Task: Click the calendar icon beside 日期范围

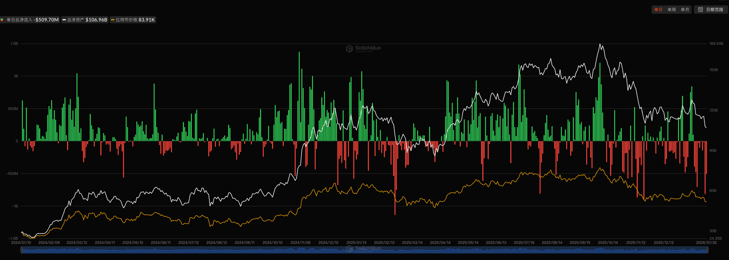Action: 701,10
